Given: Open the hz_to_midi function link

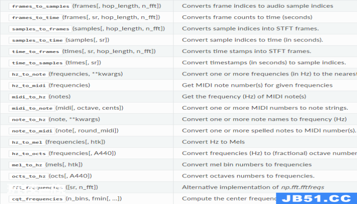Looking at the screenshot, I should point(29,86).
